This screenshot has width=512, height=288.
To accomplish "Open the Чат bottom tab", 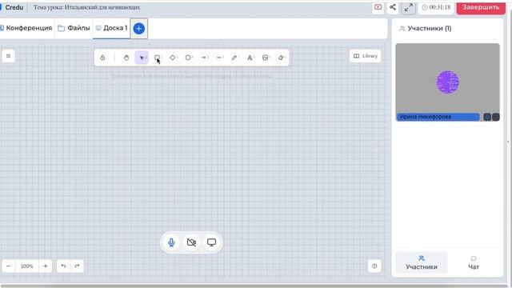I will tap(474, 262).
